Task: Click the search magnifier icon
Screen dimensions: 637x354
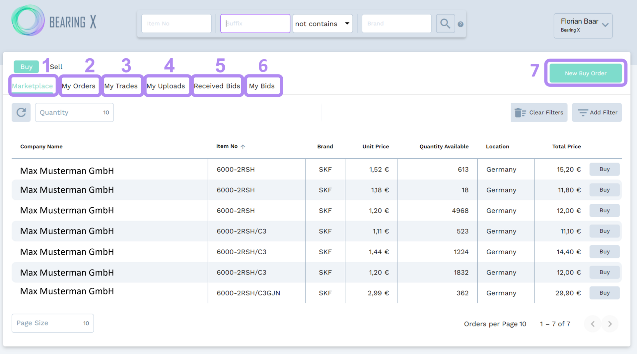Action: click(x=445, y=24)
